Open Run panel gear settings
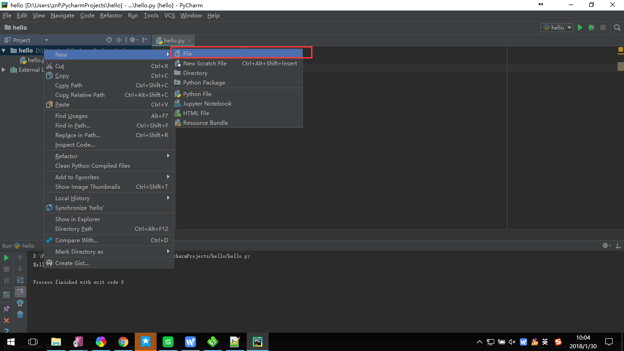Viewport: 624px width, 351px height. click(x=607, y=245)
